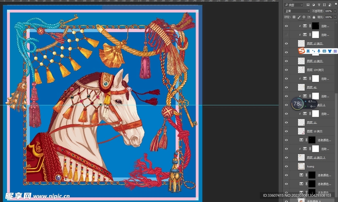Open blend mode 正常 dropdown

(297, 11)
